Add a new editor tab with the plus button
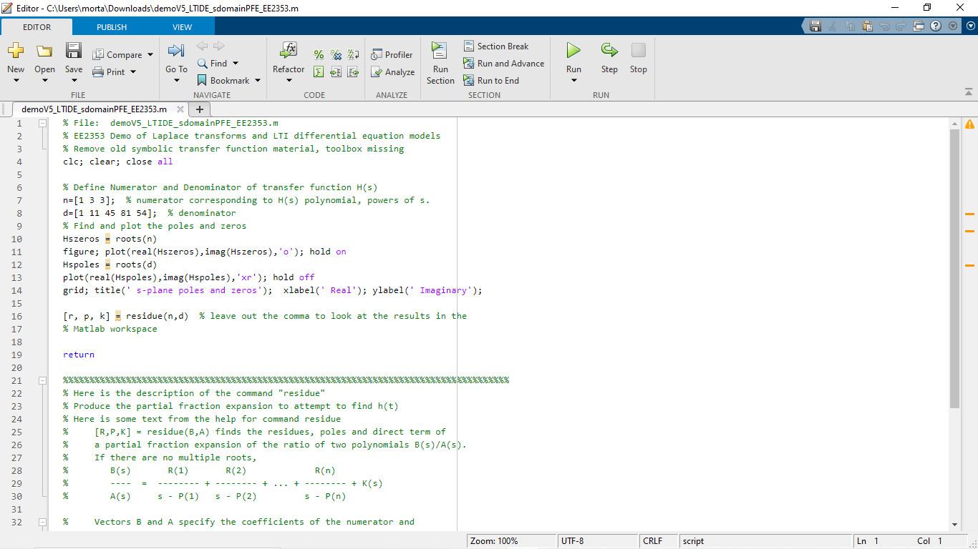Image resolution: width=978 pixels, height=549 pixels. [x=200, y=109]
